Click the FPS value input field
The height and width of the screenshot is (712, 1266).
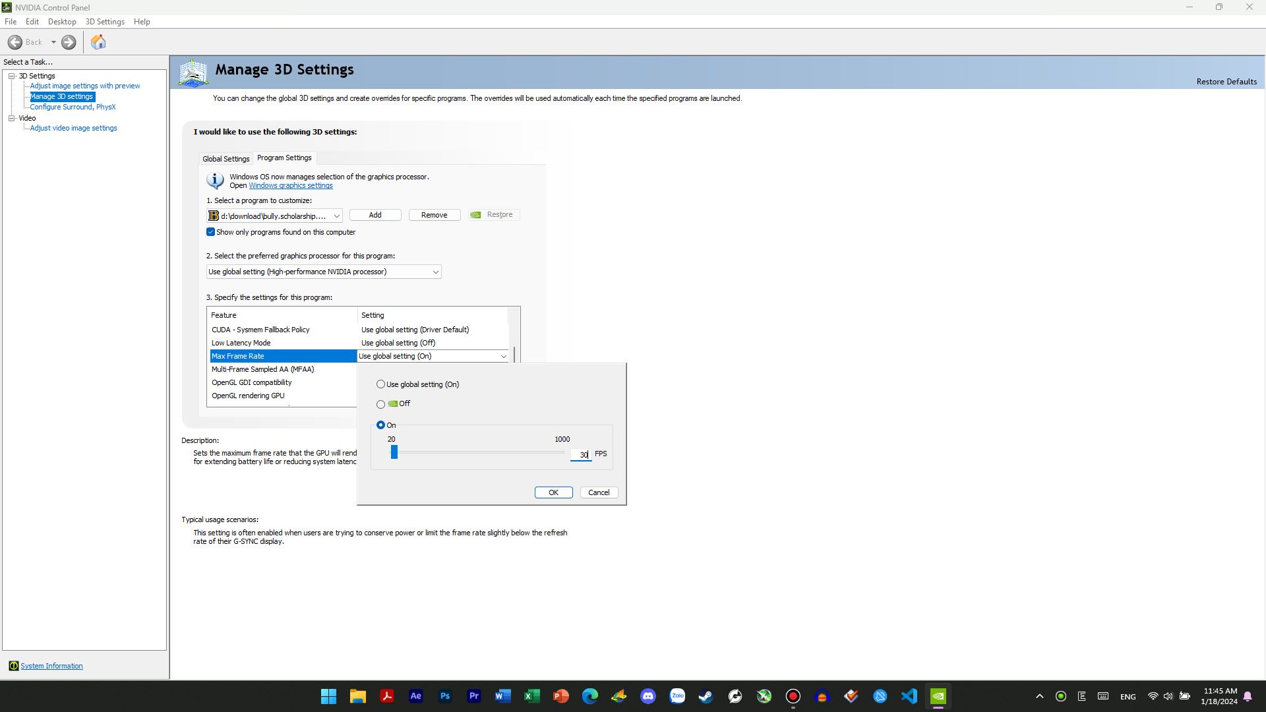click(580, 454)
